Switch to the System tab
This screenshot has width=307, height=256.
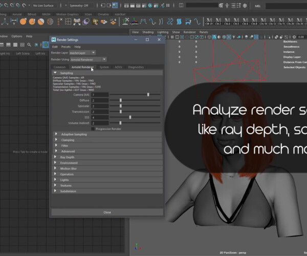104,67
